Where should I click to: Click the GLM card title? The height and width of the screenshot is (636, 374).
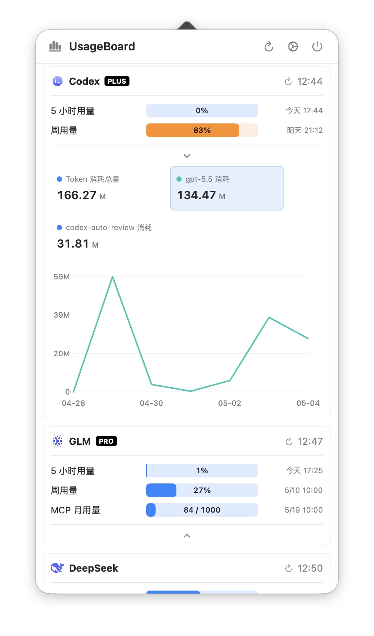click(79, 441)
